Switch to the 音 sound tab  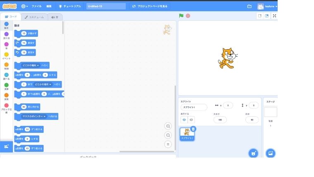(55, 17)
